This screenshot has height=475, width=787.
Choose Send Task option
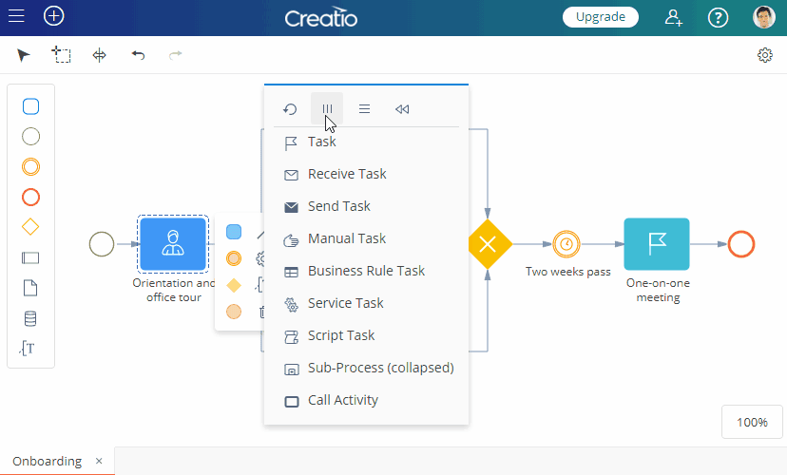pos(366,206)
